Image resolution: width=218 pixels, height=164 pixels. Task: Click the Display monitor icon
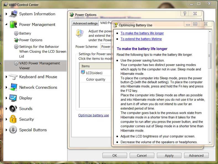click(x=13, y=98)
